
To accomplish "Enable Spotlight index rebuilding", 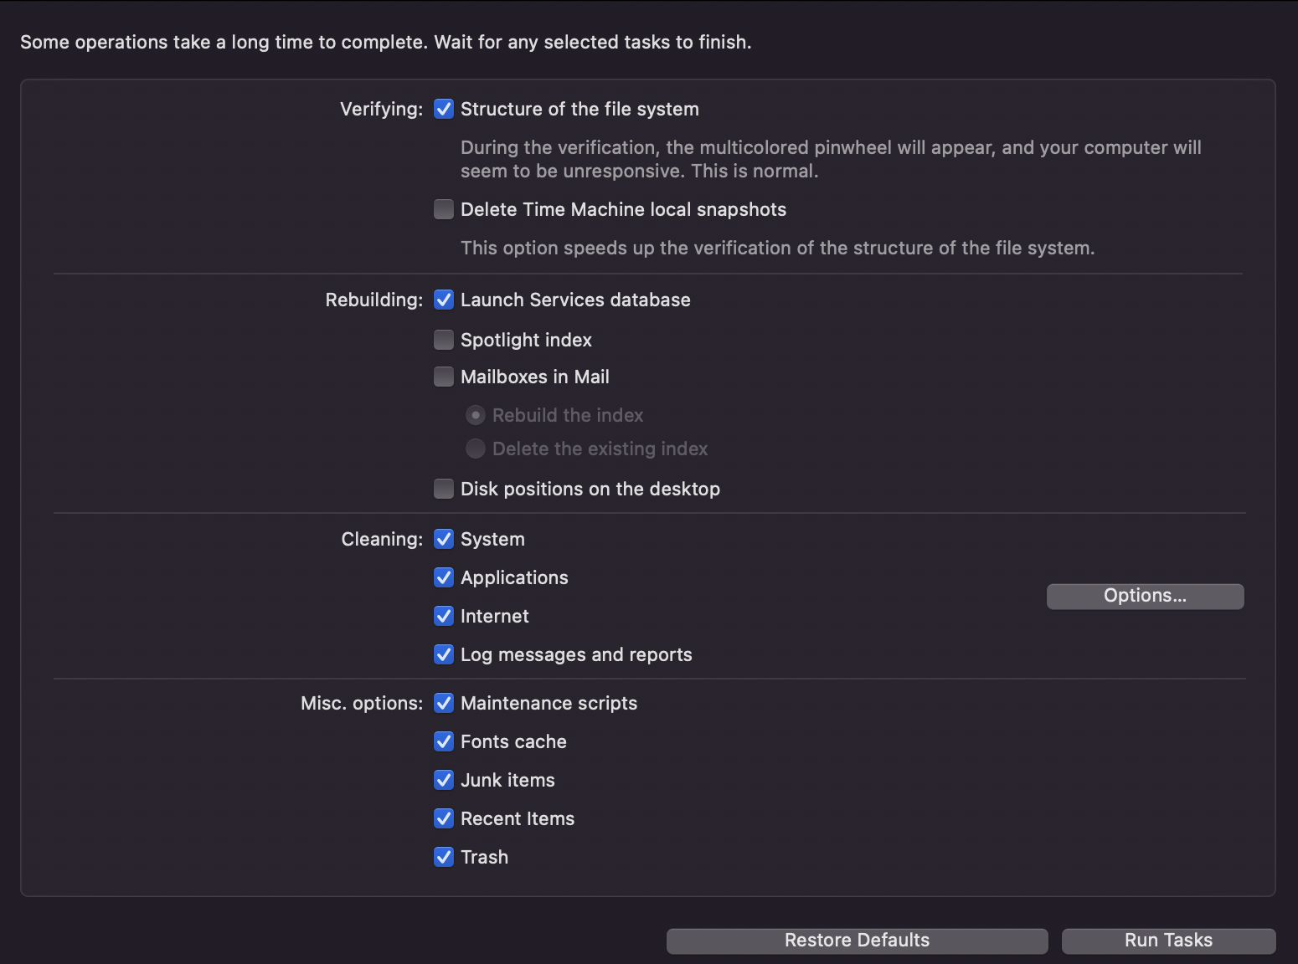I will 444,340.
